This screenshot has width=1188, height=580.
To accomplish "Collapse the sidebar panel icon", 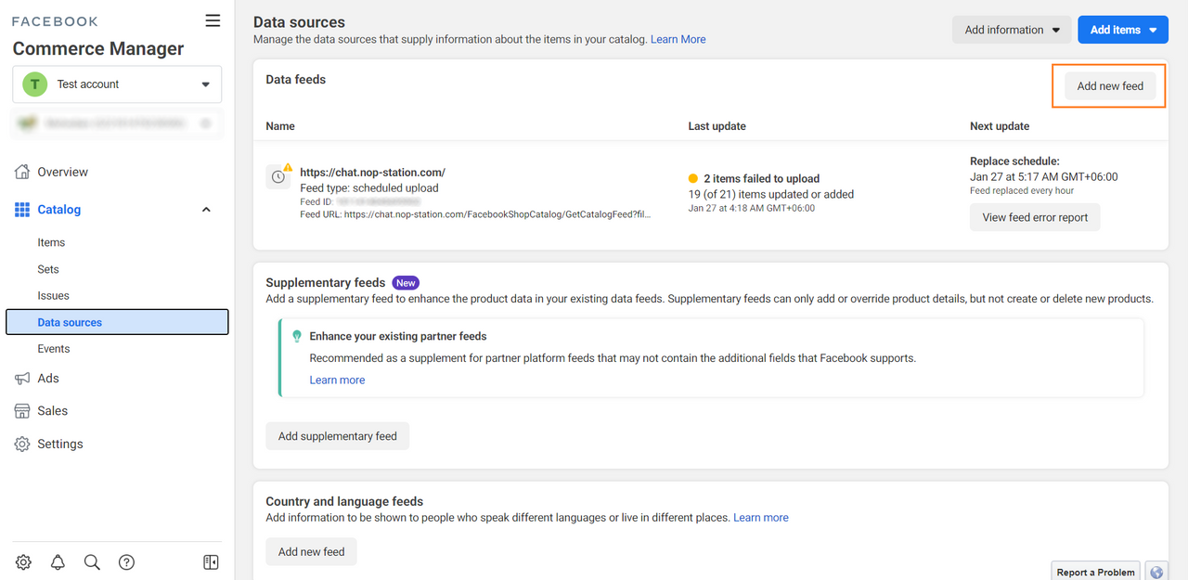I will [211, 561].
